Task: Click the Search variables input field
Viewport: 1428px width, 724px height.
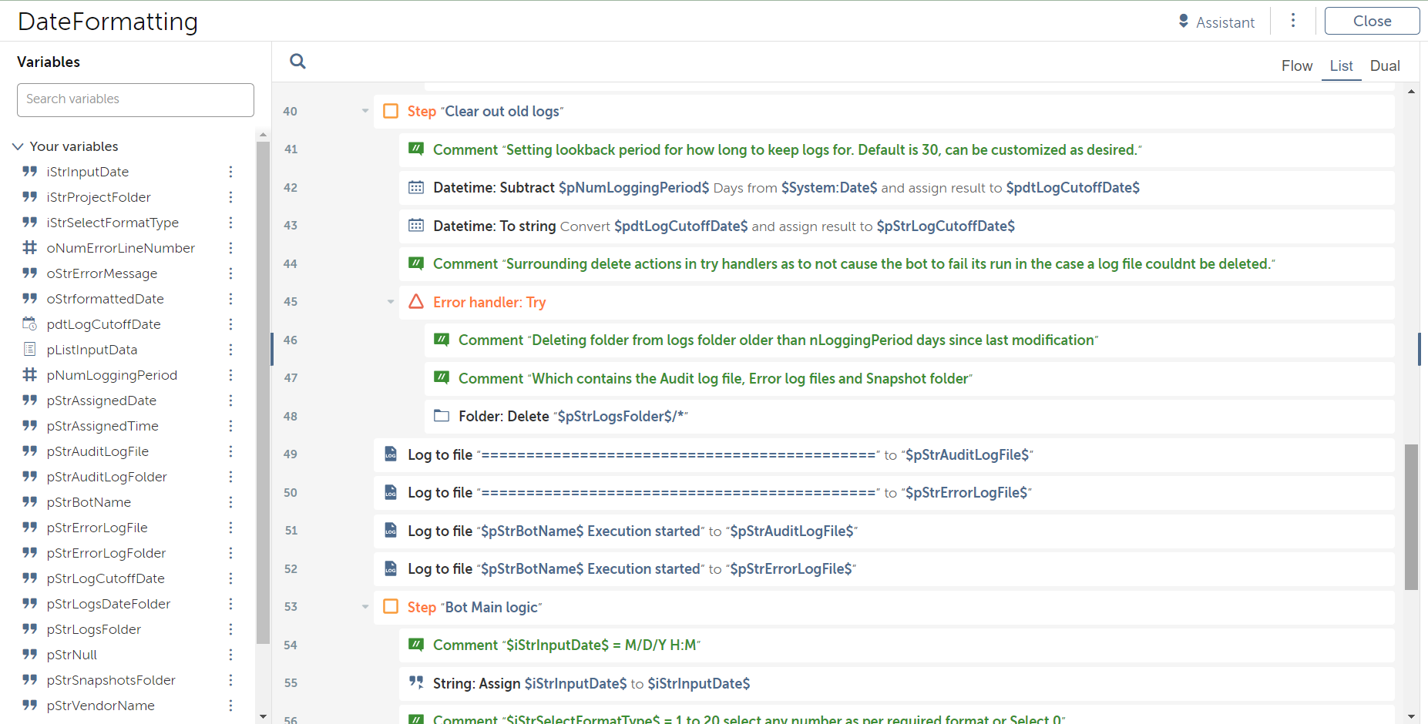Action: coord(136,99)
